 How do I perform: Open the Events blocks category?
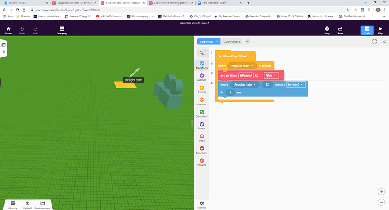202,90
